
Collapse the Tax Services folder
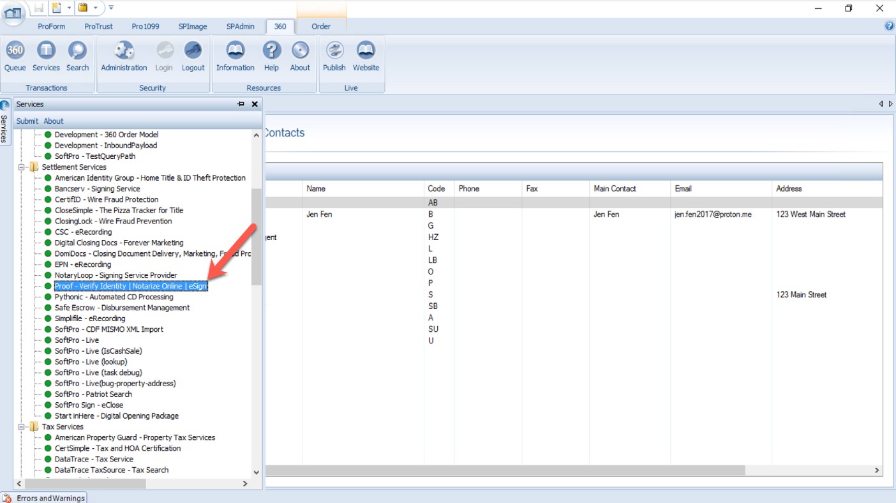[20, 427]
